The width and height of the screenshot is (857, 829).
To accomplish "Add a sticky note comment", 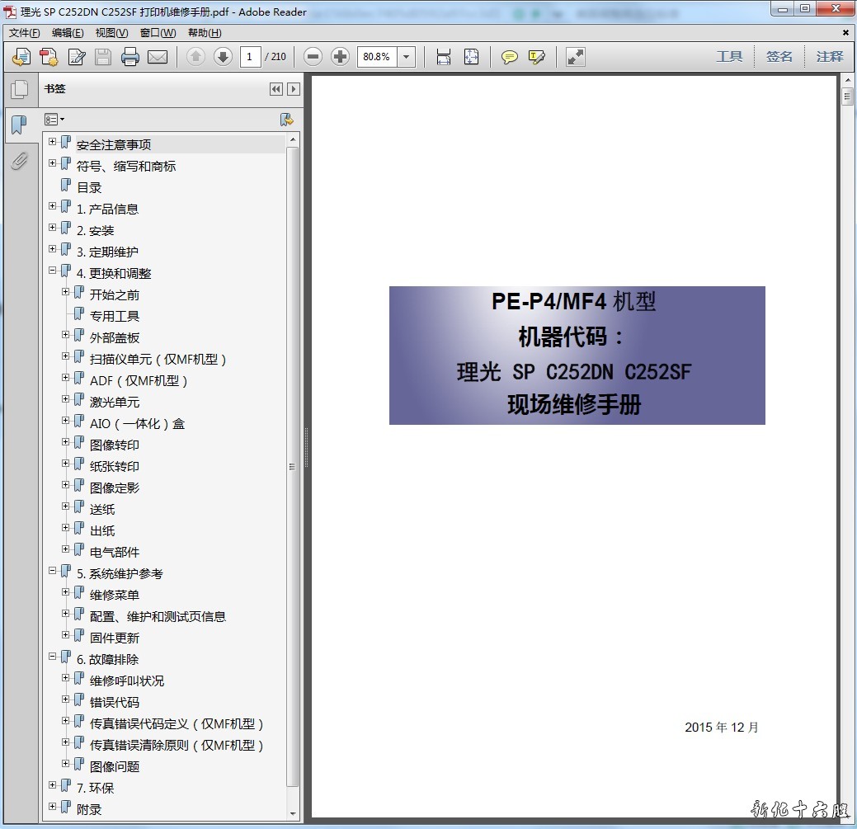I will click(510, 57).
